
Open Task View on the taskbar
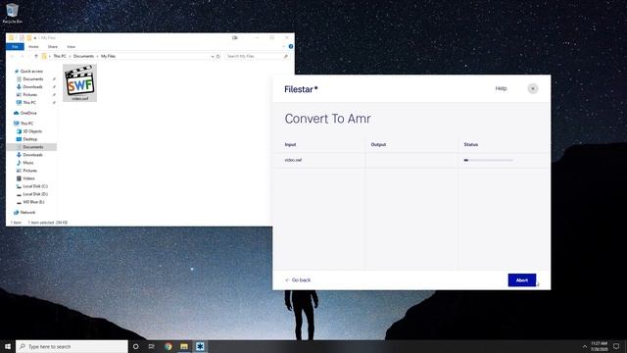(152, 346)
